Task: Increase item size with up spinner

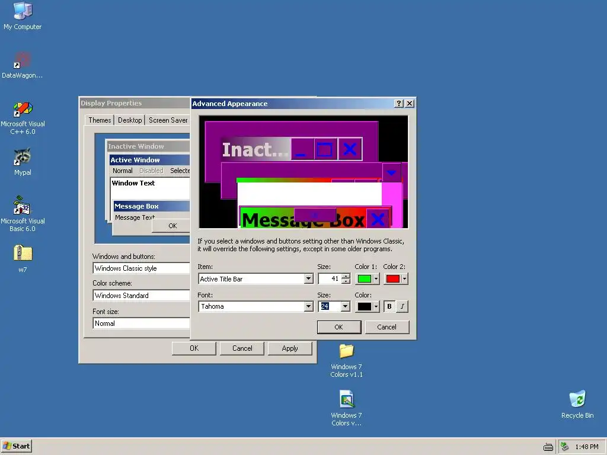Action: point(346,276)
